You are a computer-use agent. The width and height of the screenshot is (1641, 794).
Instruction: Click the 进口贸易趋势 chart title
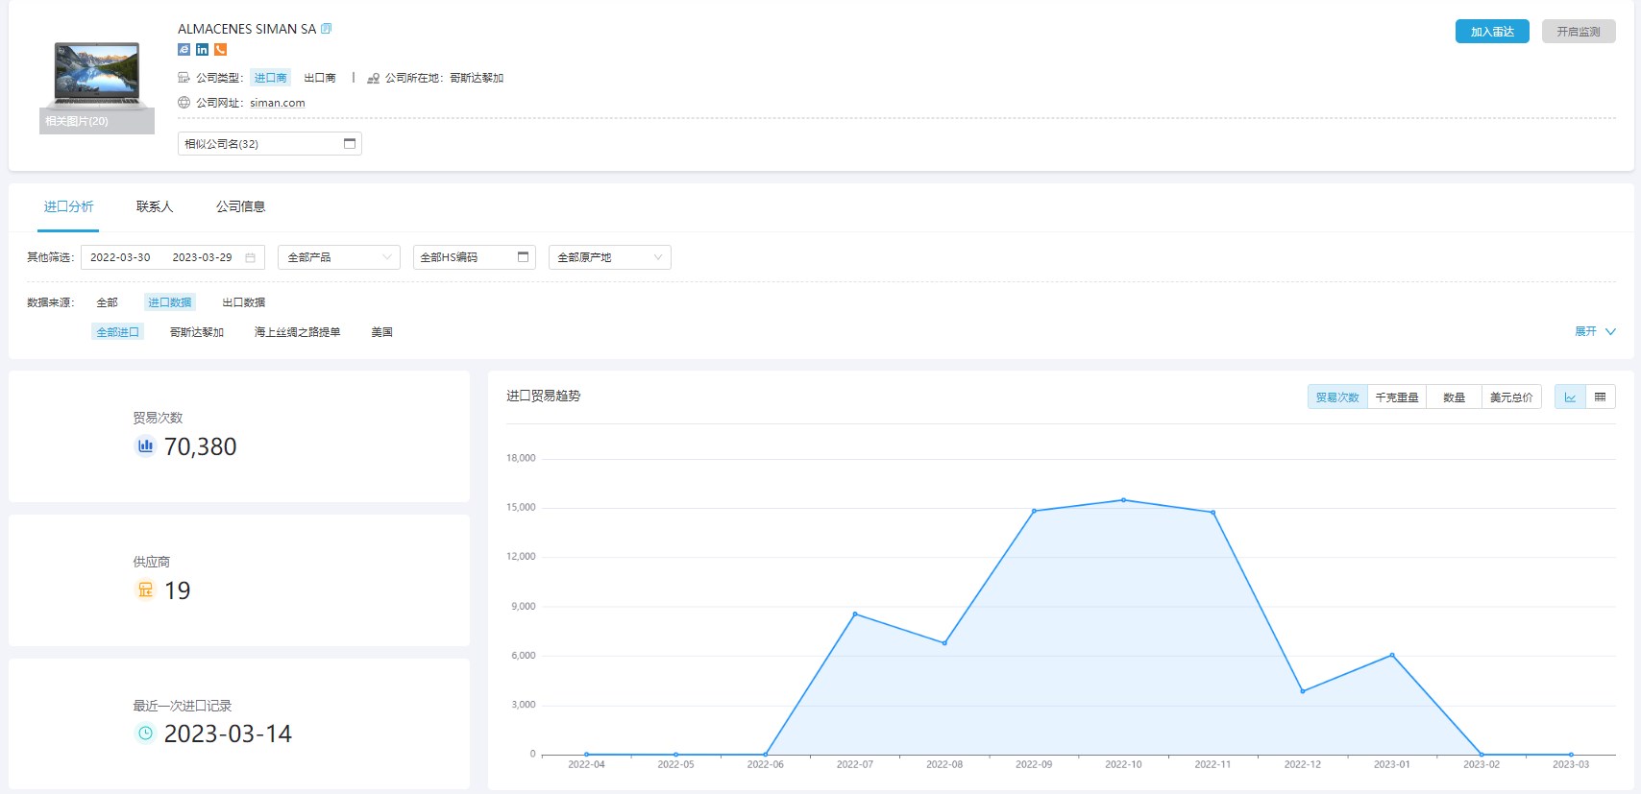544,396
